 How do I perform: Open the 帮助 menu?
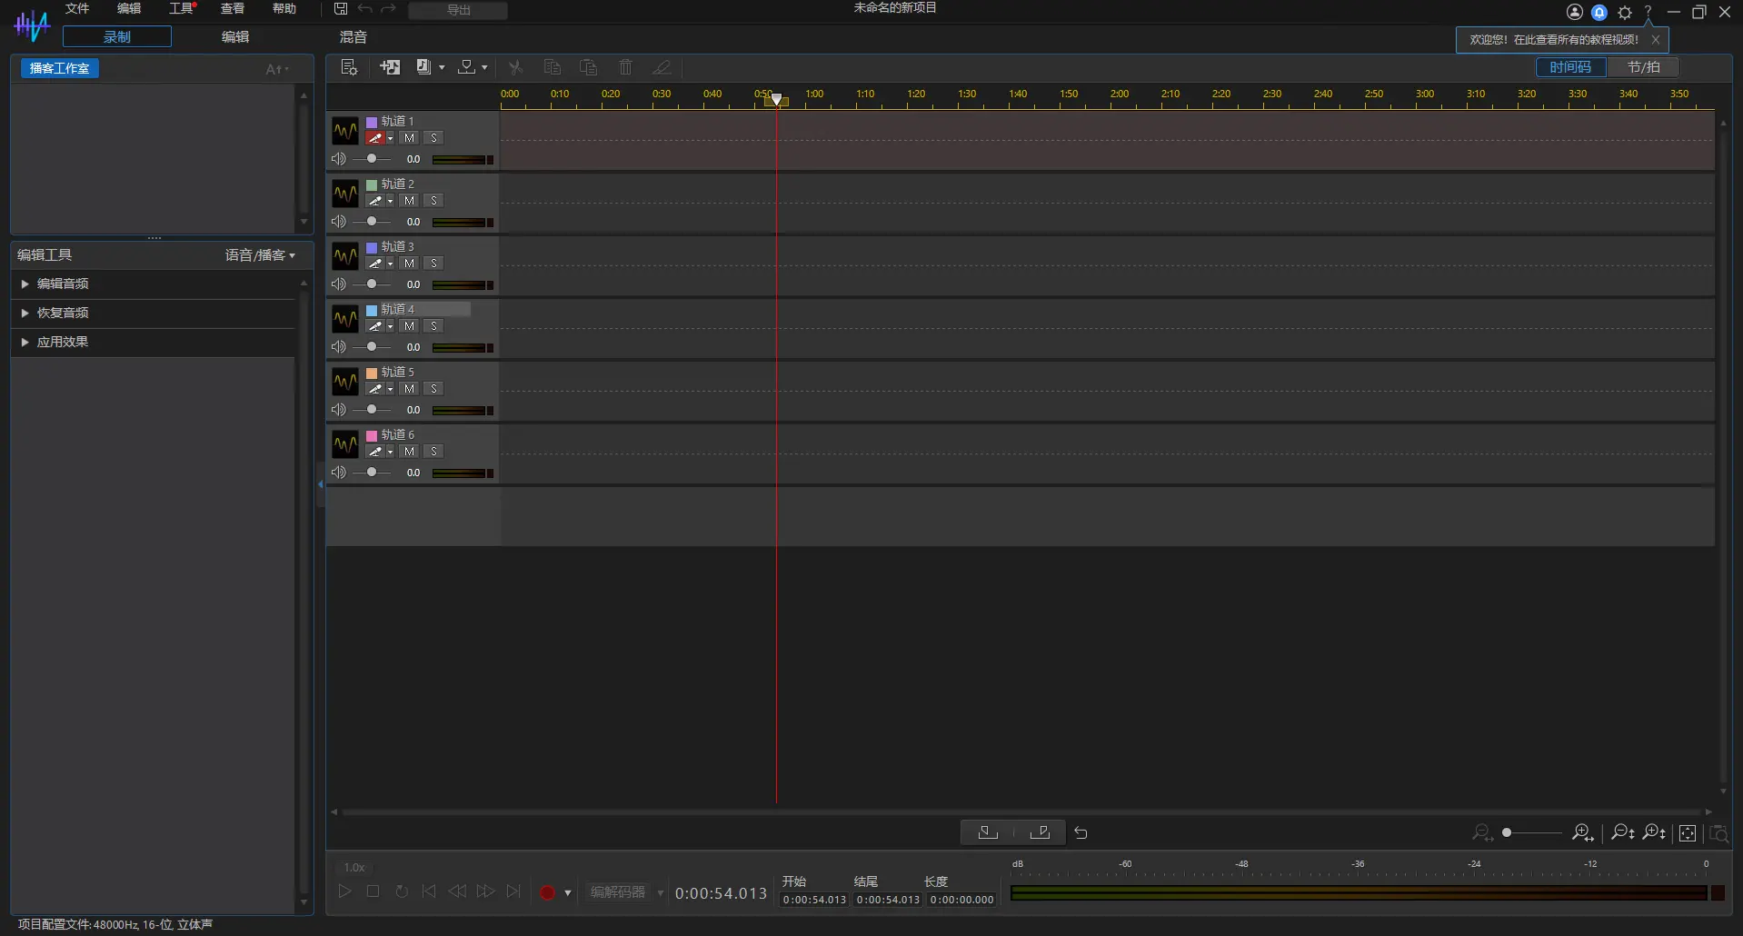pos(284,8)
